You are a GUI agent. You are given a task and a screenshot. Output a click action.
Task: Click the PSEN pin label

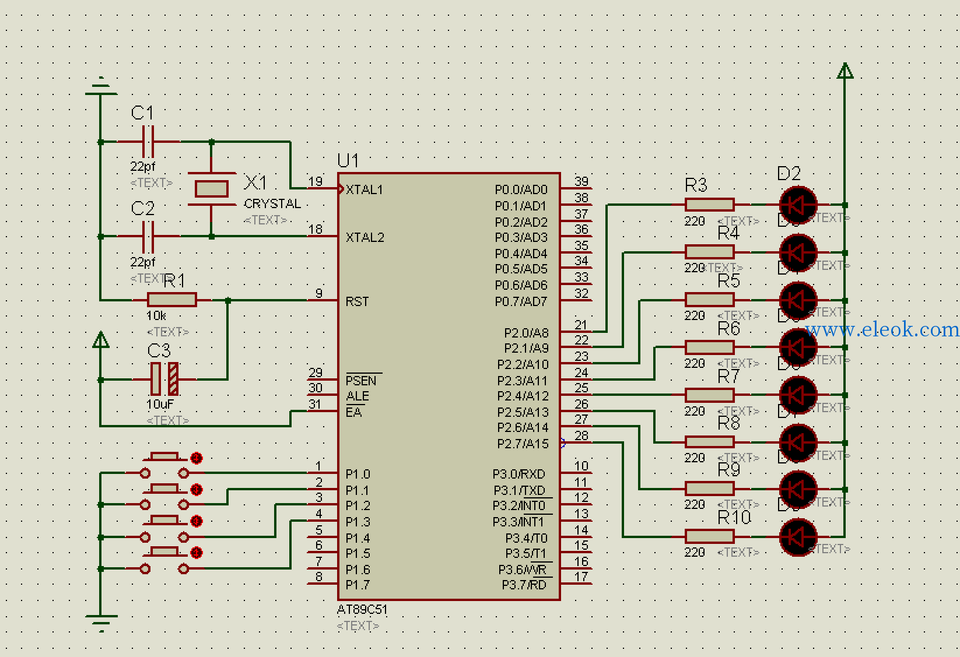point(361,381)
